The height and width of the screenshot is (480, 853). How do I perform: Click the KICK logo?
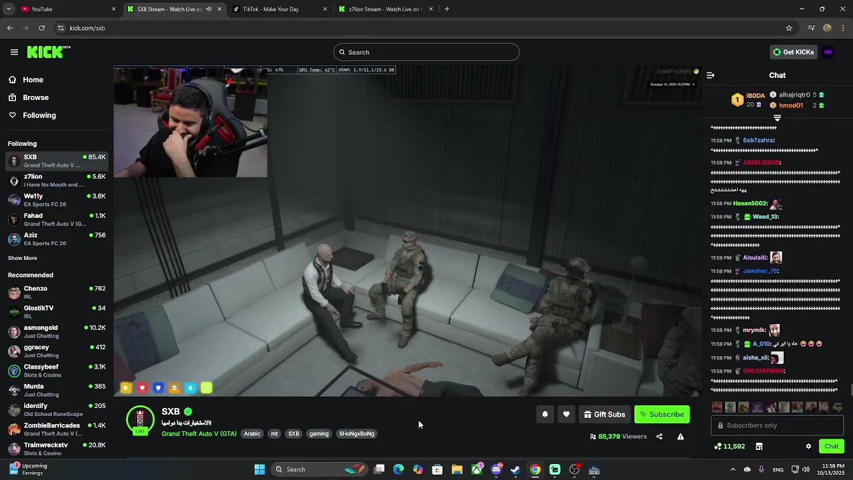click(x=49, y=52)
